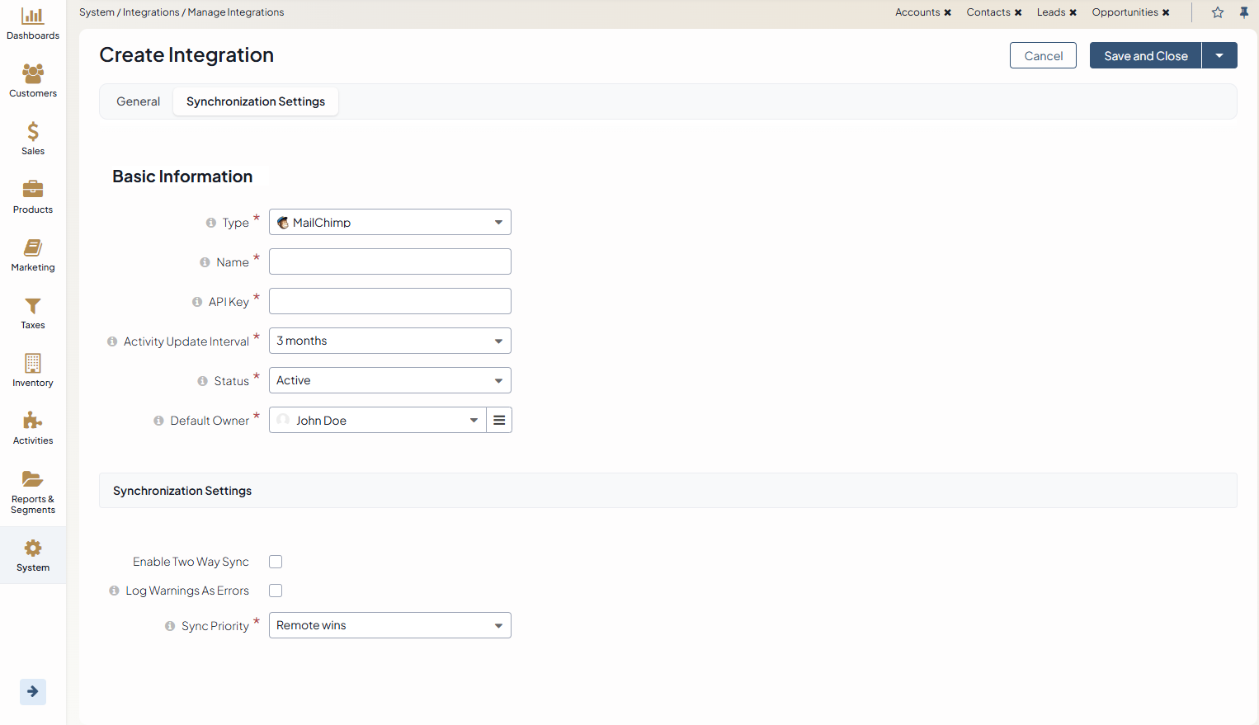Image resolution: width=1259 pixels, height=725 pixels.
Task: Open Inventory building icon in sidebar
Action: tap(33, 364)
